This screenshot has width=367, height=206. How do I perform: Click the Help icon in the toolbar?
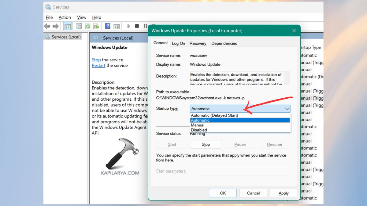108,26
